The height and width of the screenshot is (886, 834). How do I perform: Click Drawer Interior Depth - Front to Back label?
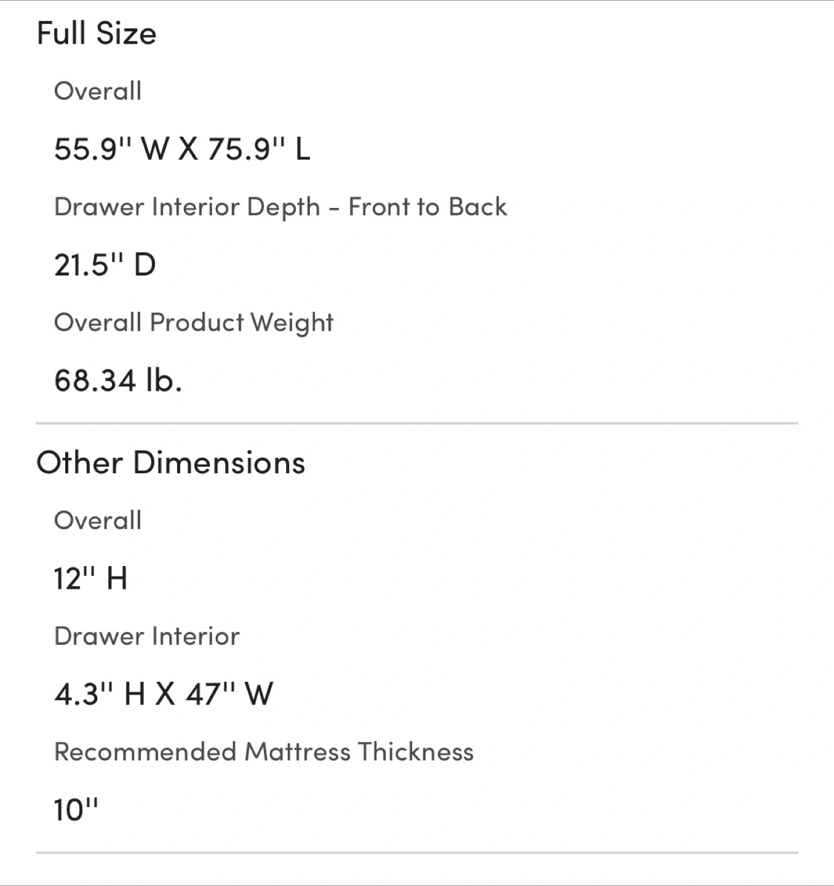[280, 207]
